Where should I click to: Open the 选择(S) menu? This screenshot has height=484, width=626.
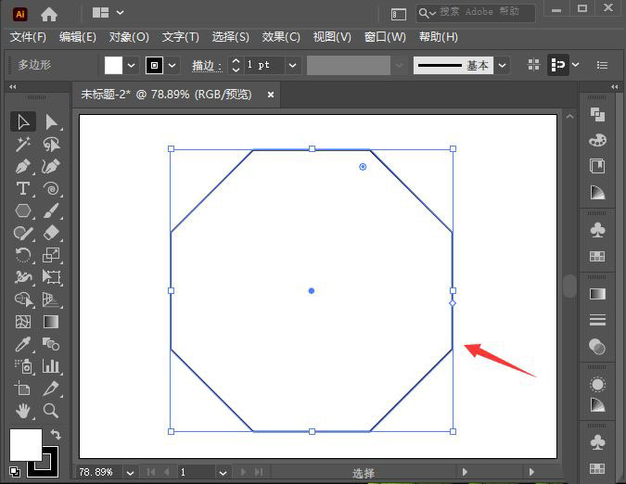pos(230,37)
